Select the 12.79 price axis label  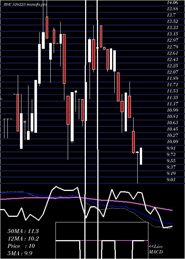[172, 47]
